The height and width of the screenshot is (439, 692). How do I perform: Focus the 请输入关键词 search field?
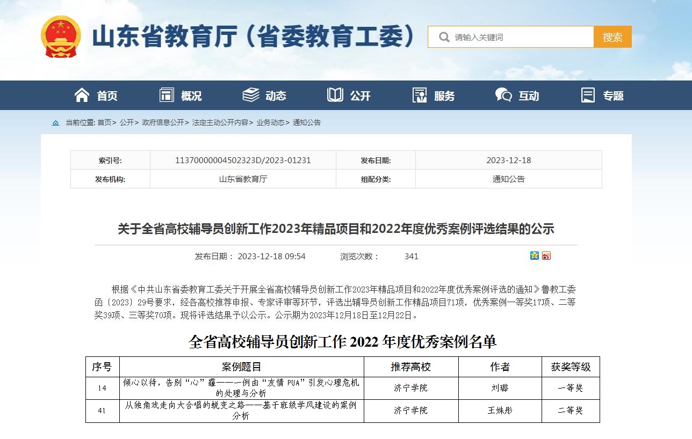click(521, 37)
